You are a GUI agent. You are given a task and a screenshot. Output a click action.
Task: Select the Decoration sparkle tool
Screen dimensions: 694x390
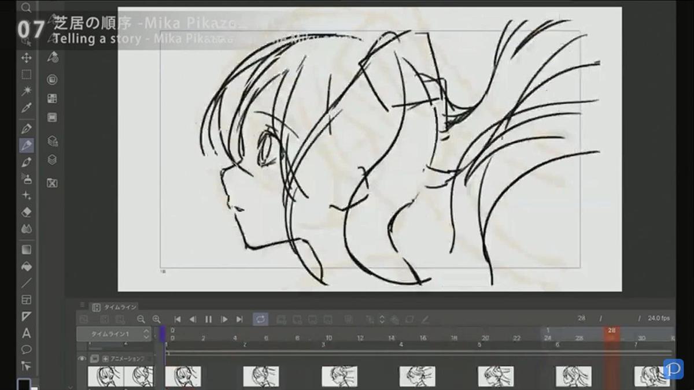tap(26, 195)
